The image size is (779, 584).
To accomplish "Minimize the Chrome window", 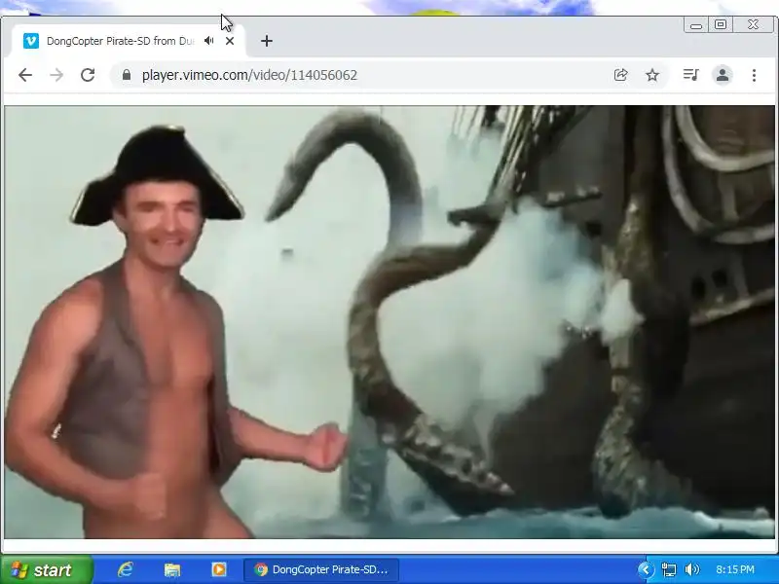I will coord(696,25).
